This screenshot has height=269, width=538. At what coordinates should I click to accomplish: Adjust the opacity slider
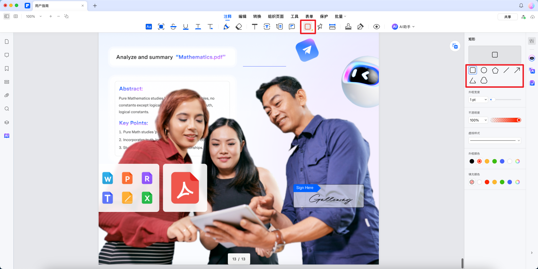[506, 120]
